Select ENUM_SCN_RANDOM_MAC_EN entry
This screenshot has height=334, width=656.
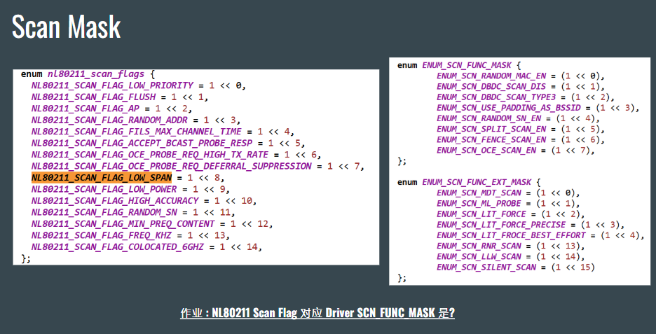[x=521, y=76]
